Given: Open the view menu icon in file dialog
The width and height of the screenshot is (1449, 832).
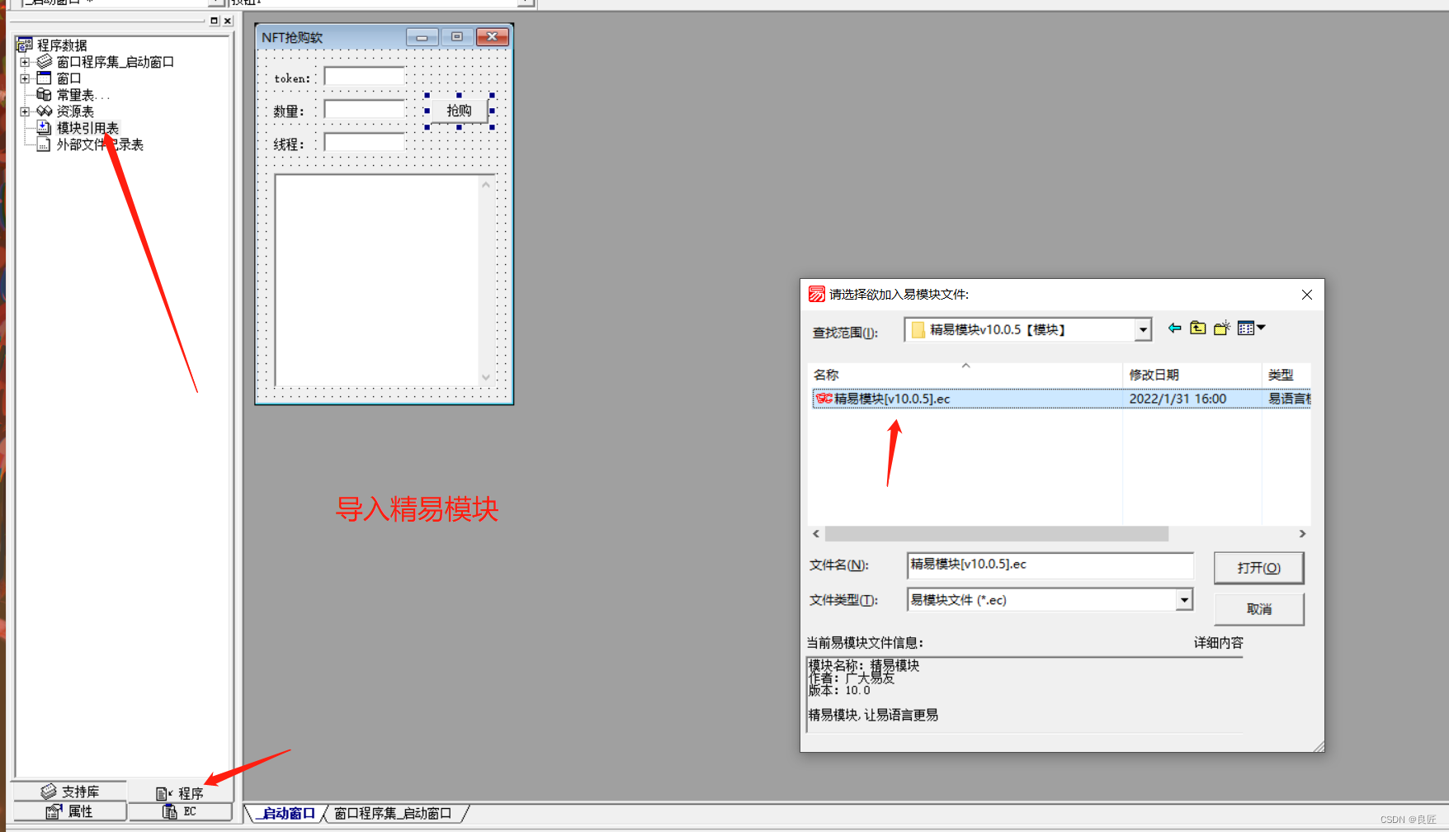Looking at the screenshot, I should [x=1251, y=329].
